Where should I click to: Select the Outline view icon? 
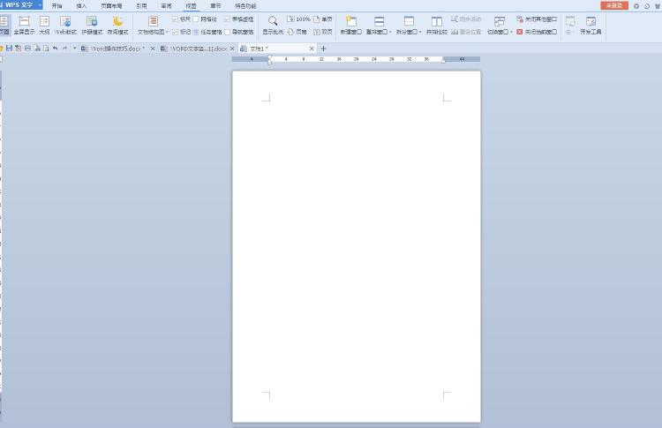coord(44,24)
